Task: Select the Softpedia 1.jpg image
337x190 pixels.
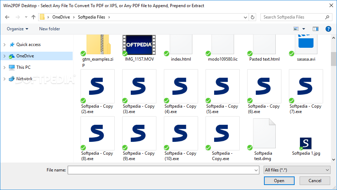Action: (x=306, y=146)
